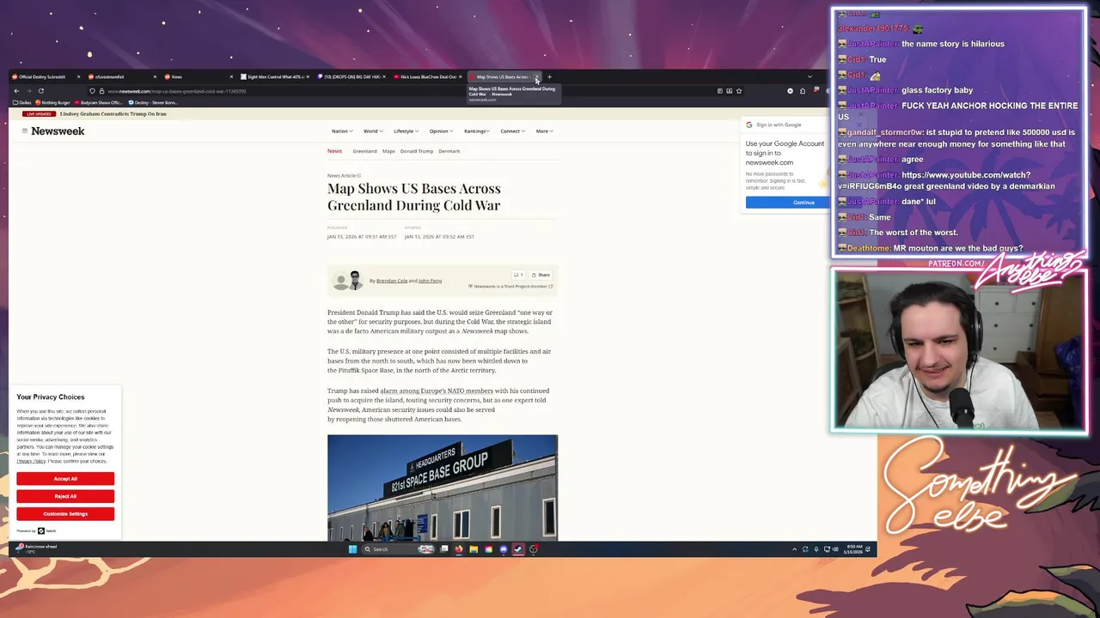Expand the Lifestyle menu

pyautogui.click(x=406, y=131)
